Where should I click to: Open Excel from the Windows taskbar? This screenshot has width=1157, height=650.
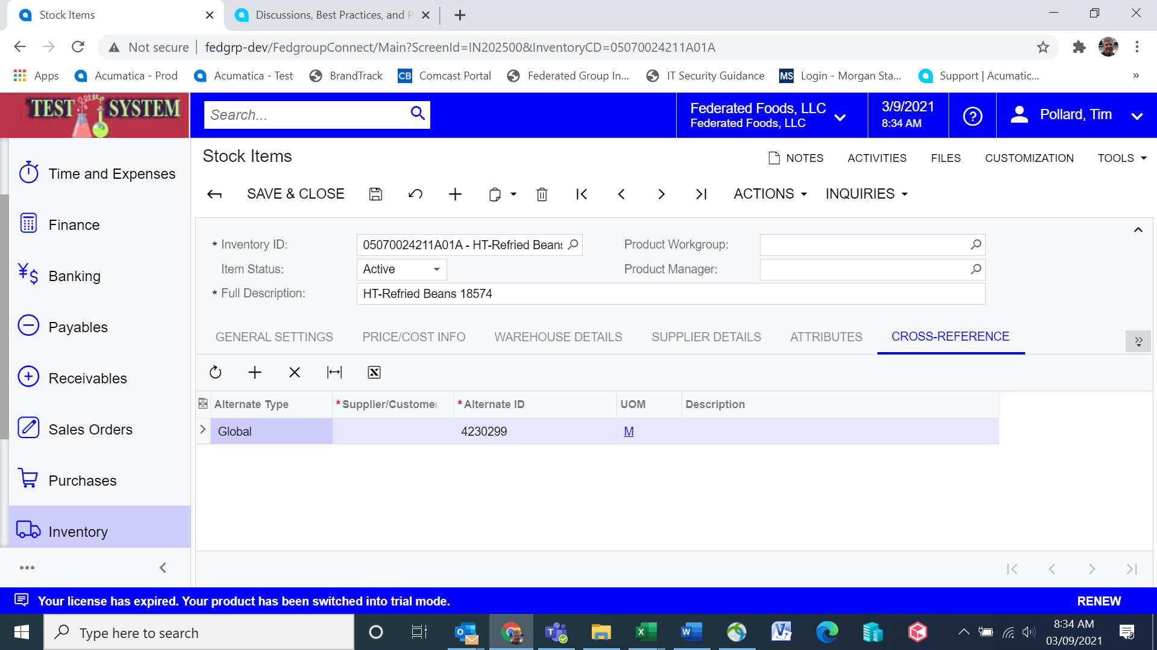tap(645, 632)
